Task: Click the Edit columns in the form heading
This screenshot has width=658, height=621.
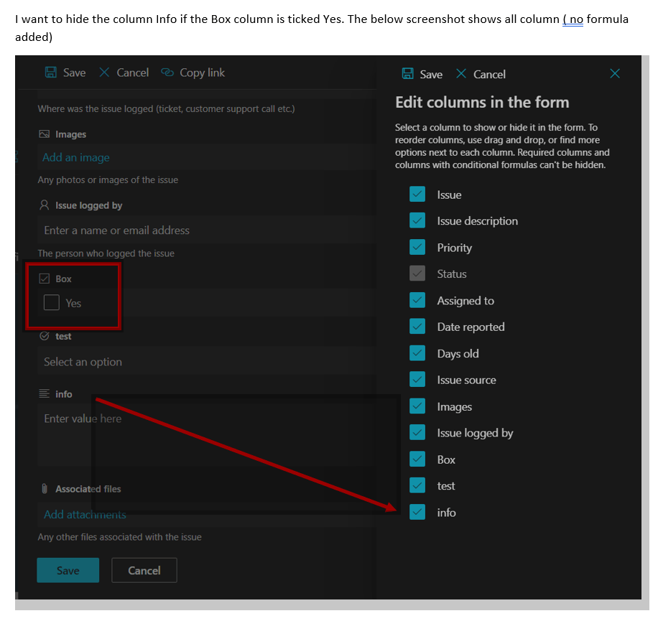Action: (x=482, y=103)
